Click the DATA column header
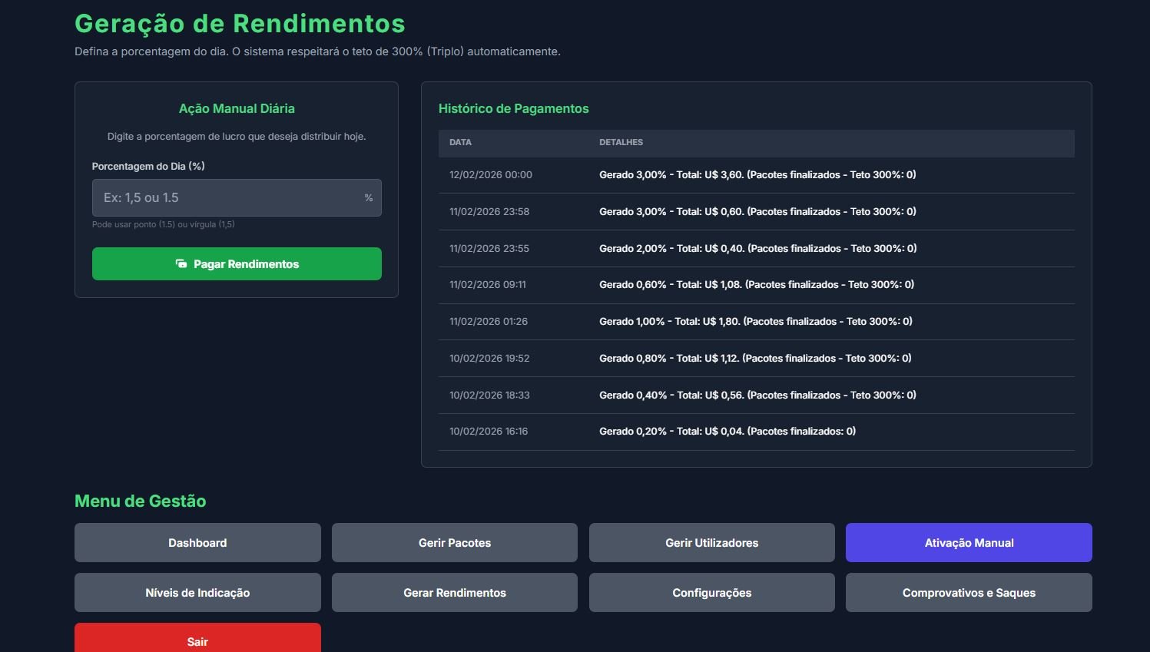 460,143
